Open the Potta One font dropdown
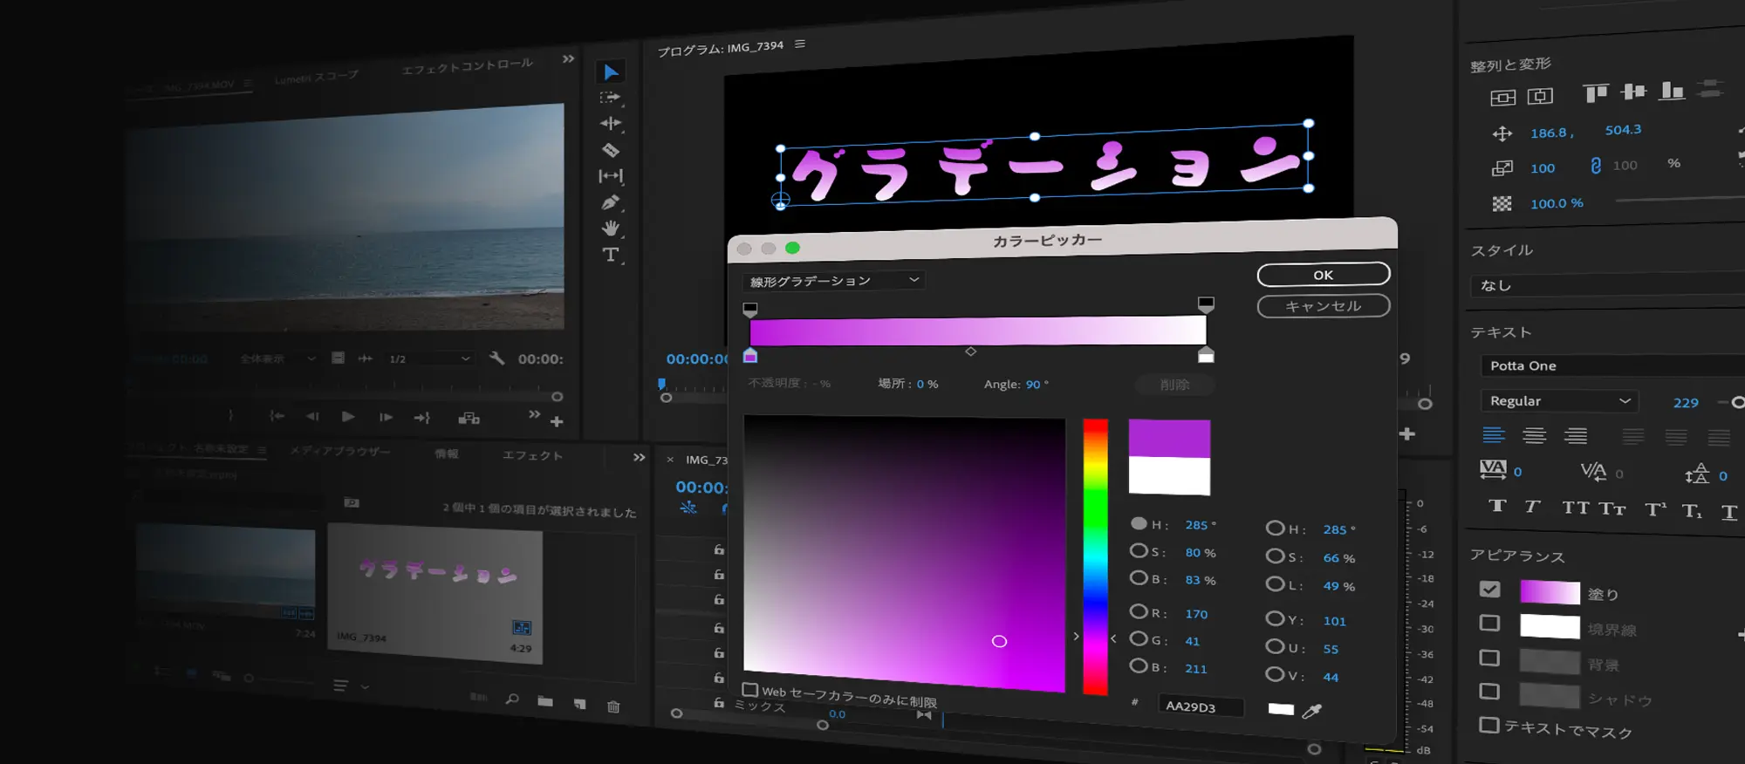 click(1612, 365)
